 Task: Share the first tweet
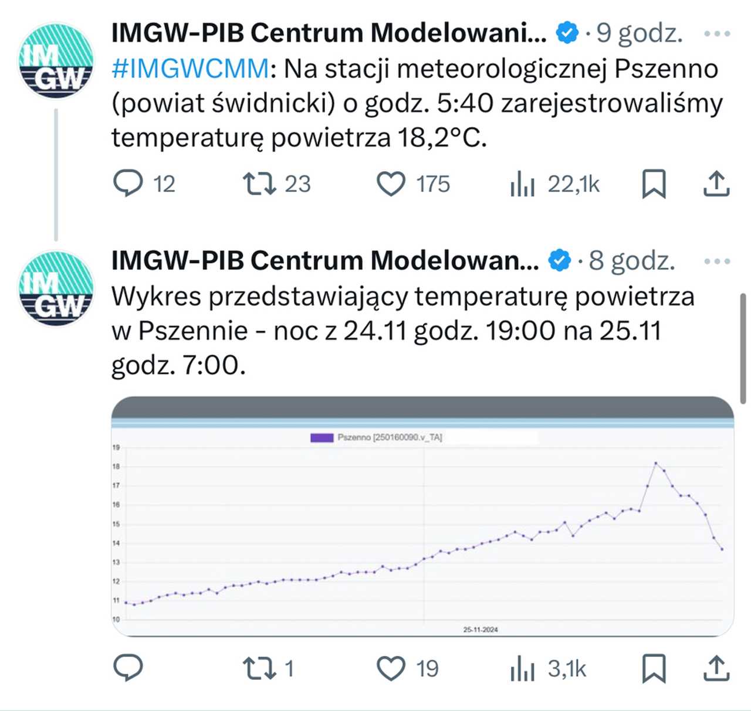[x=716, y=183]
